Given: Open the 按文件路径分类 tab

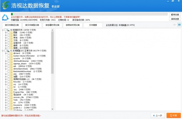Looking at the screenshot, I should (12, 25).
